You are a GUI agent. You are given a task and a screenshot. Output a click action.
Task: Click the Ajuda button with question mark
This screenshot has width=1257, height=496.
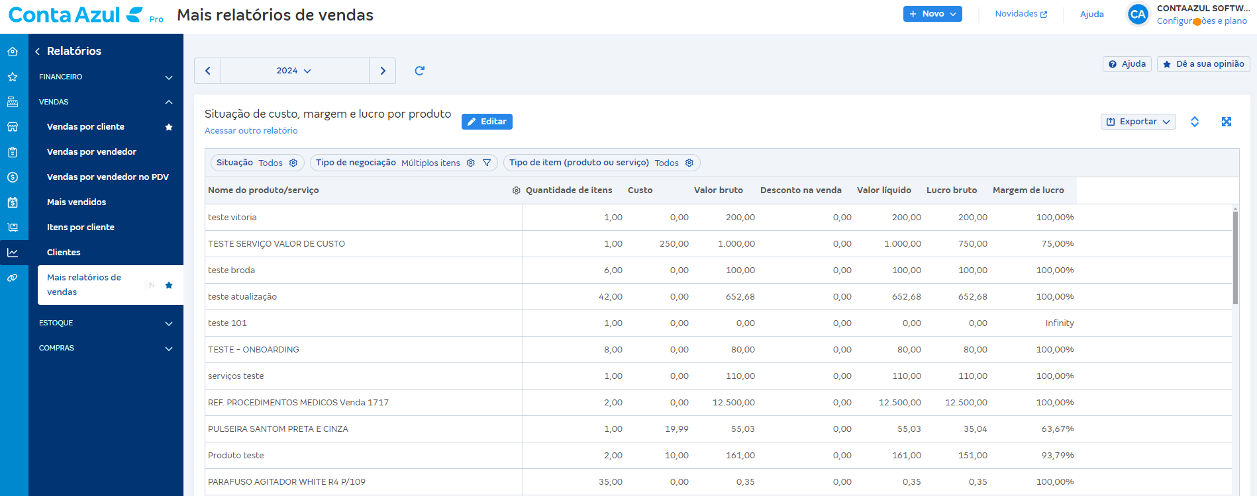click(1127, 64)
